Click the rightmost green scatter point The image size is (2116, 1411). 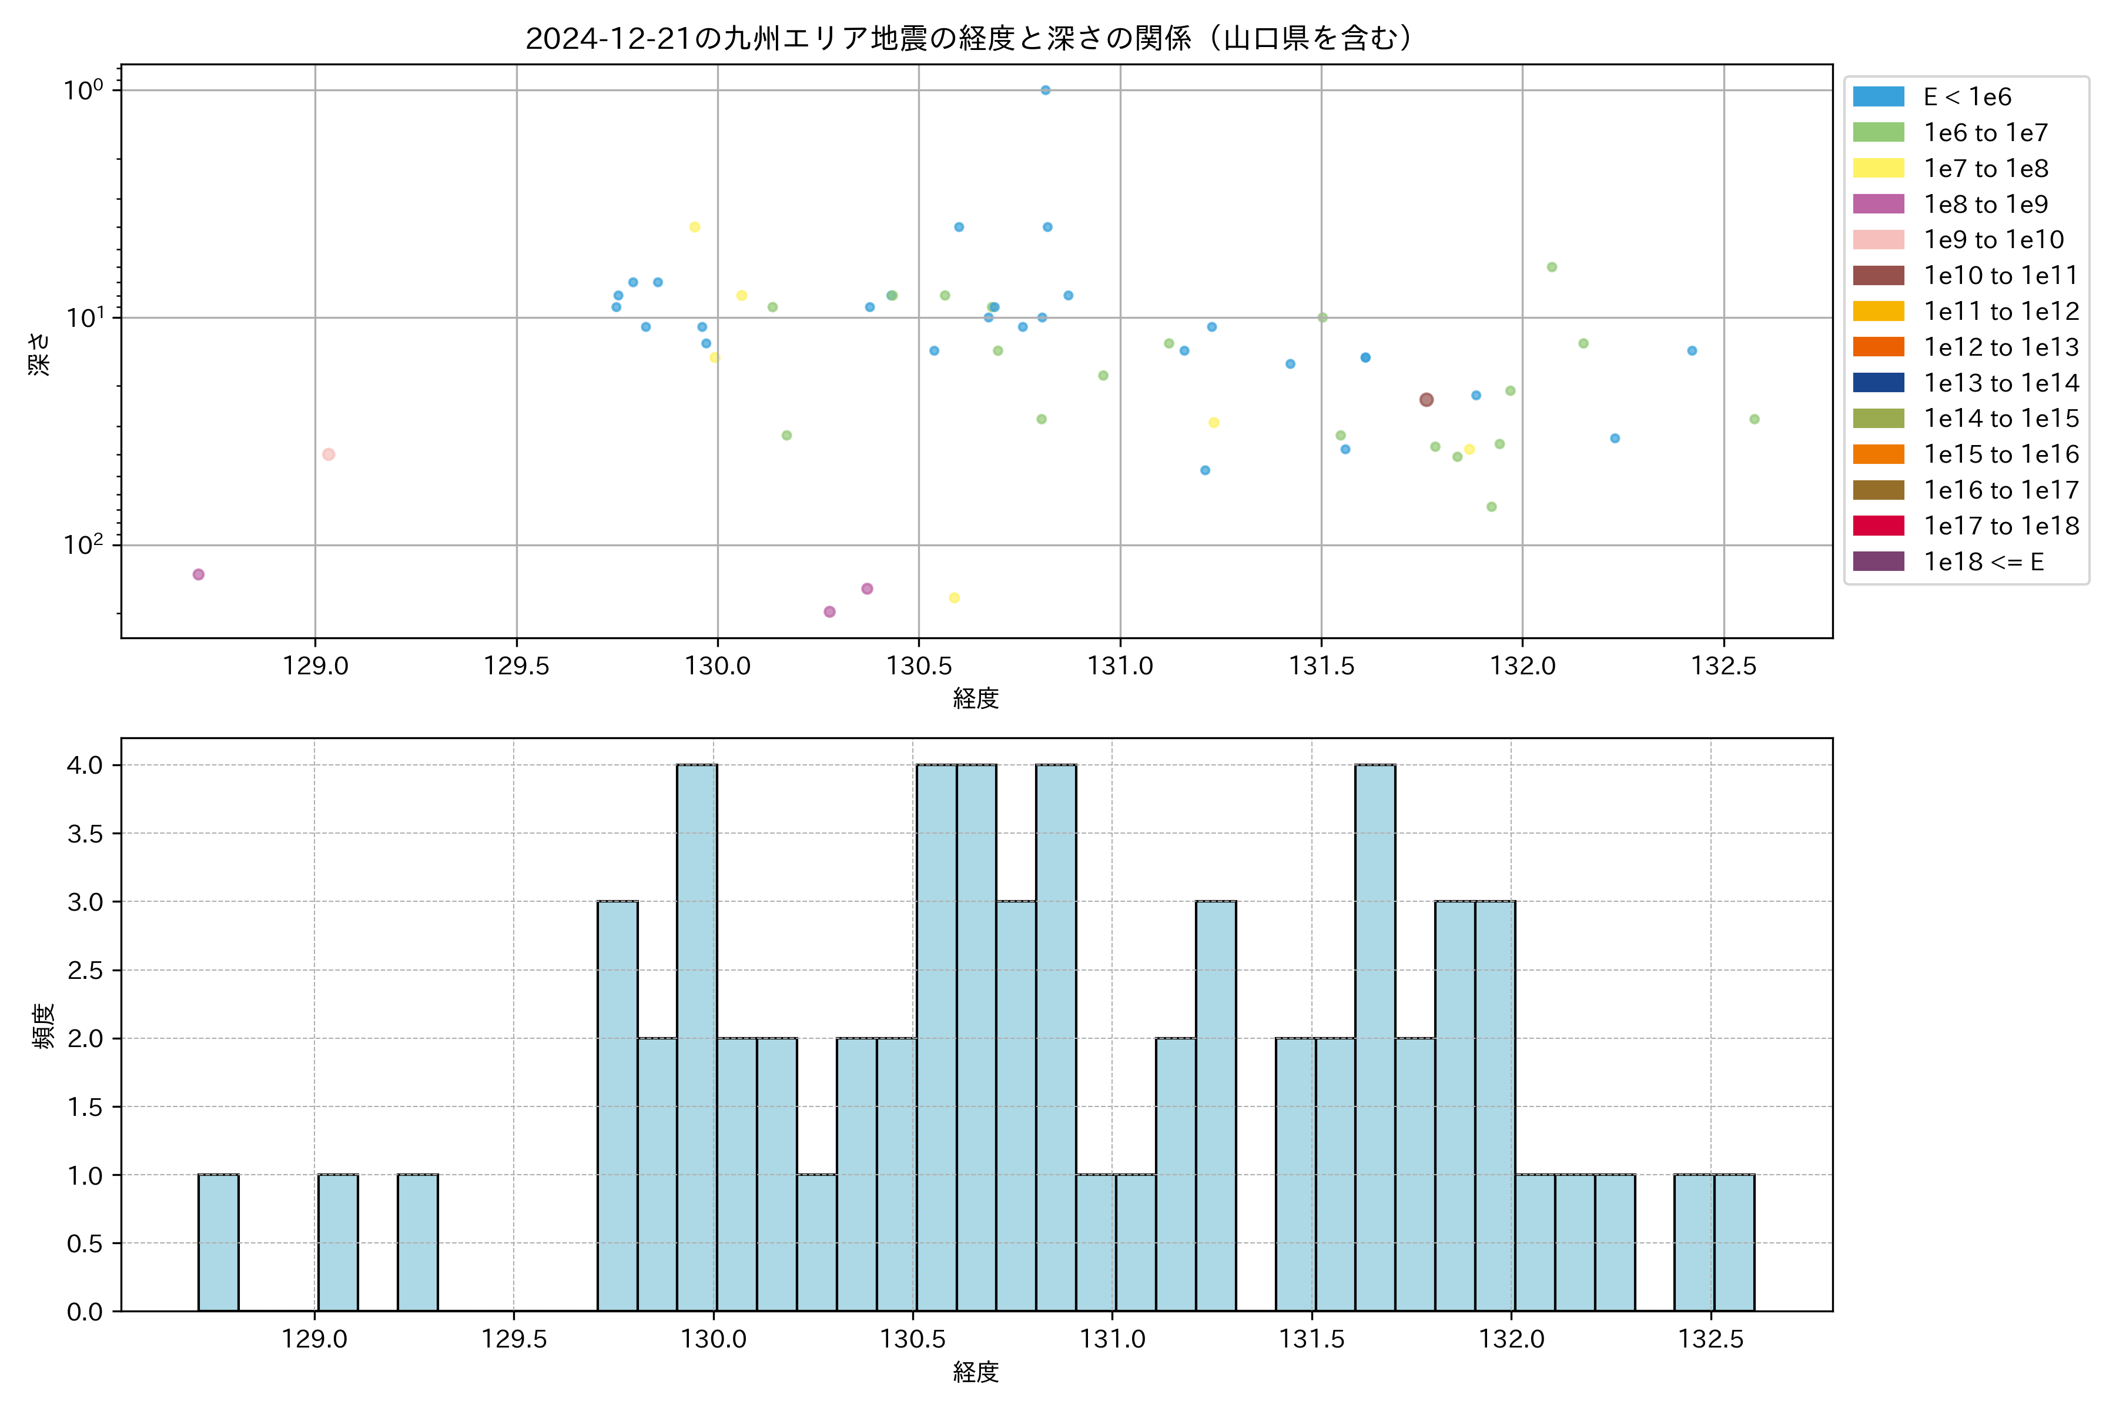point(1755,419)
